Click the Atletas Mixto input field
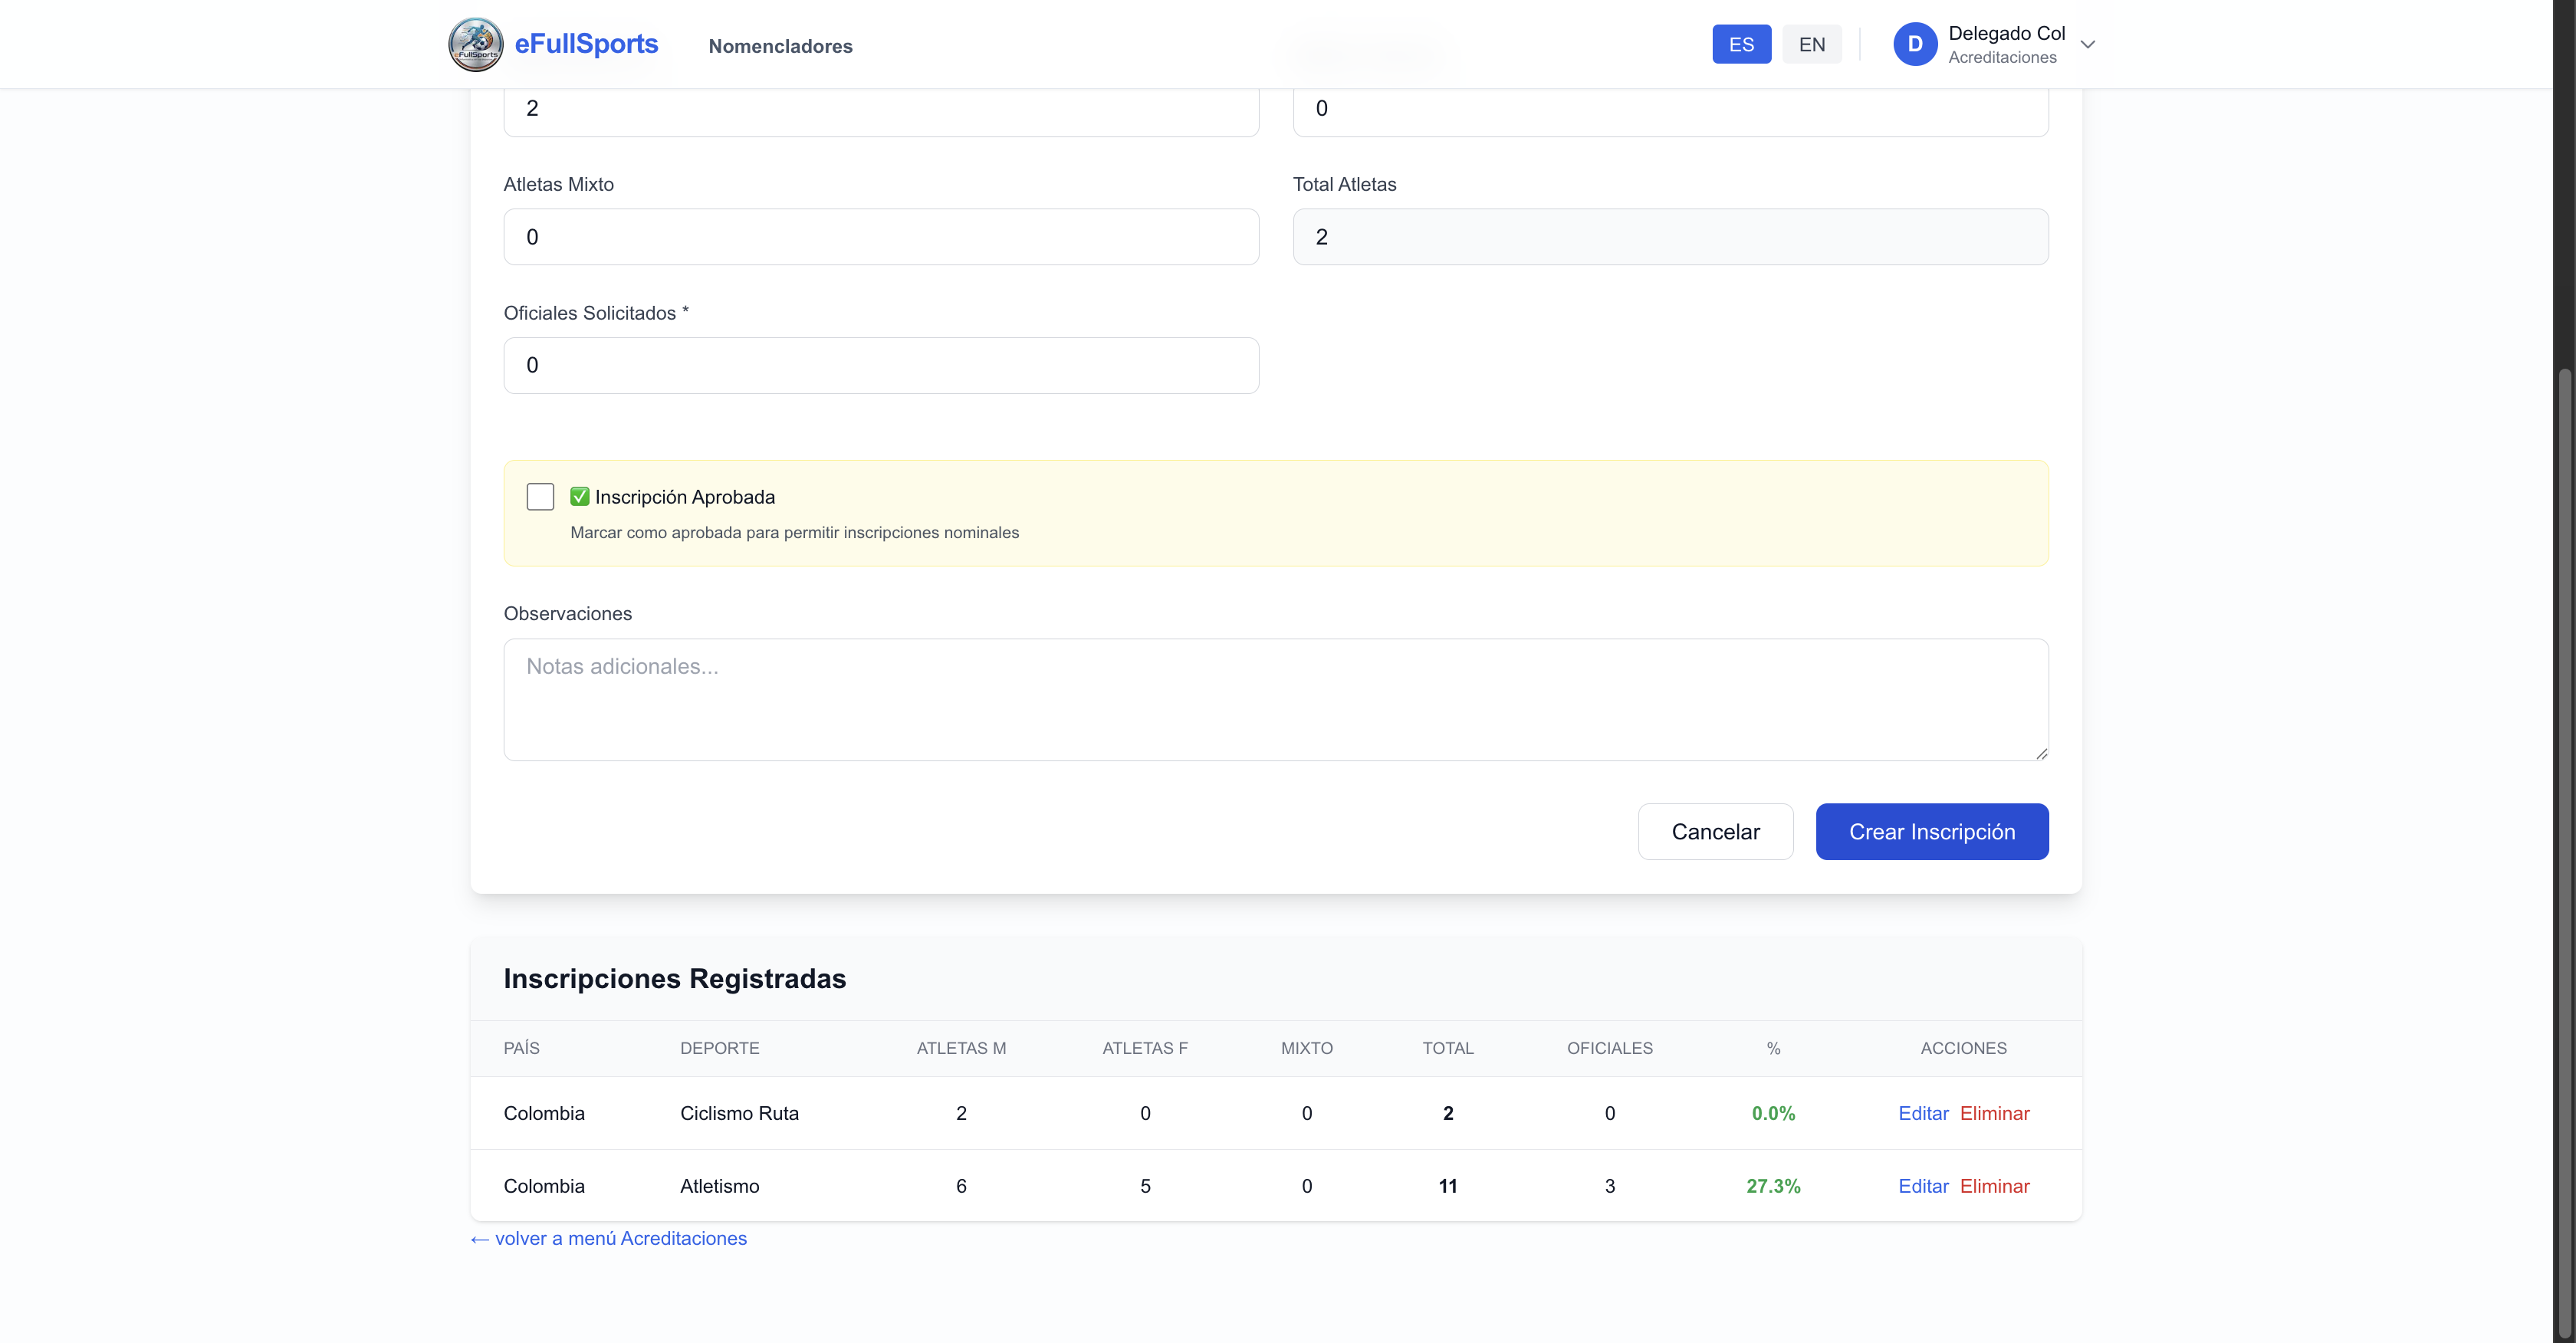2576x1343 pixels. (880, 237)
